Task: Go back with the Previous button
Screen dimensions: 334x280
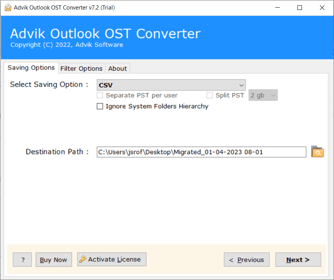Action: tap(247, 259)
